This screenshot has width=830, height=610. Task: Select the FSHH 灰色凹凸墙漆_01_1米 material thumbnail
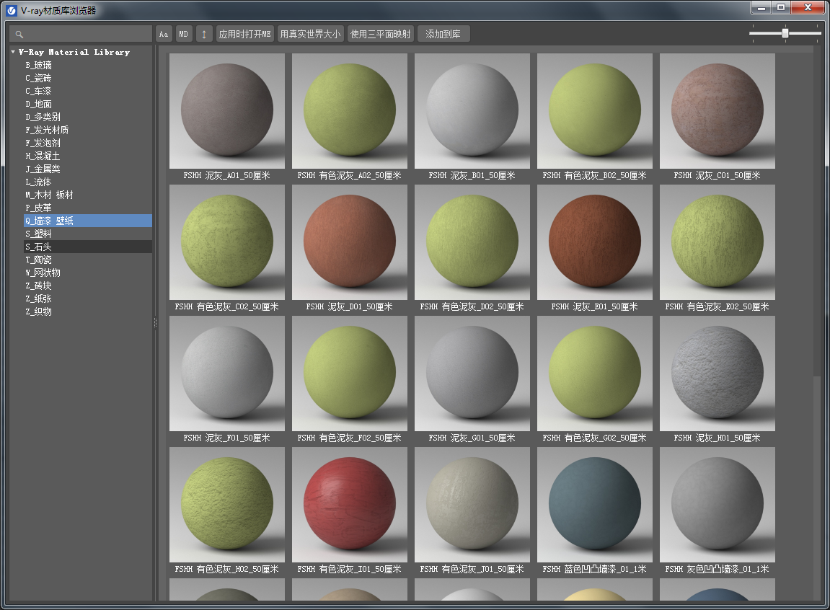click(x=718, y=505)
